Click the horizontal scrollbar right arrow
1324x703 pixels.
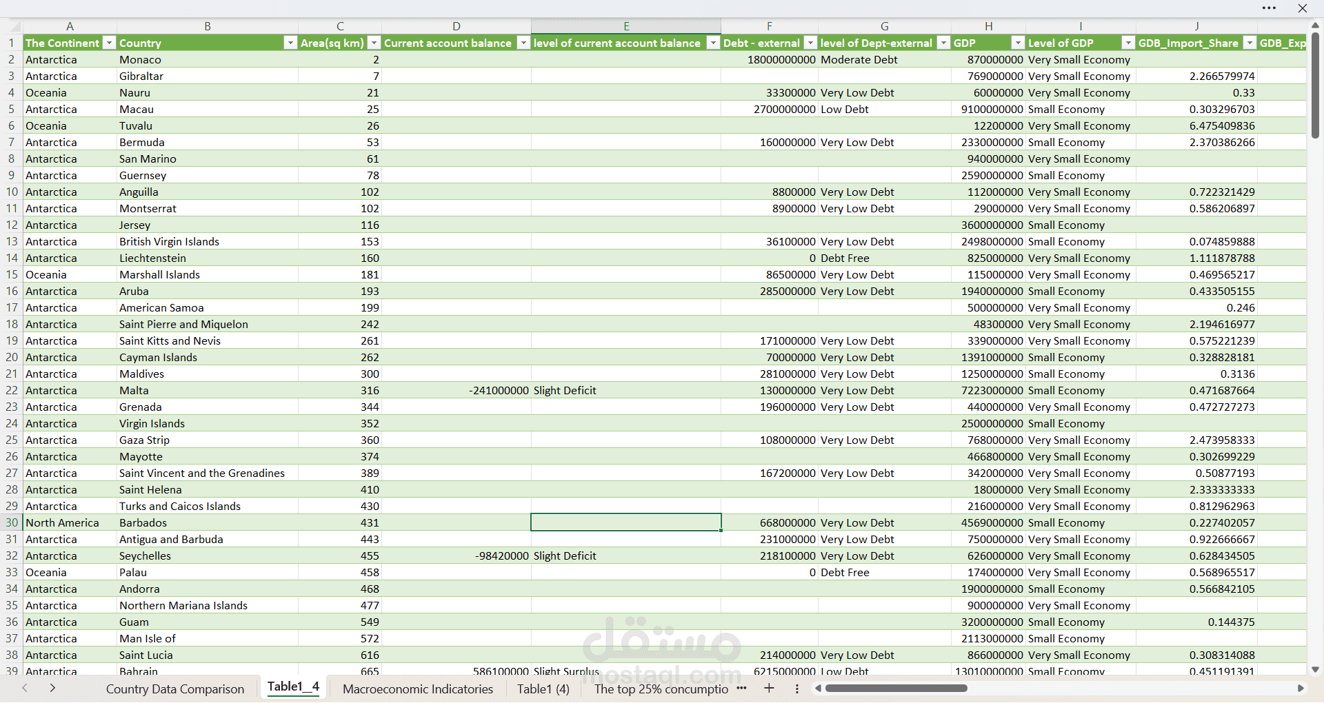(x=1301, y=689)
